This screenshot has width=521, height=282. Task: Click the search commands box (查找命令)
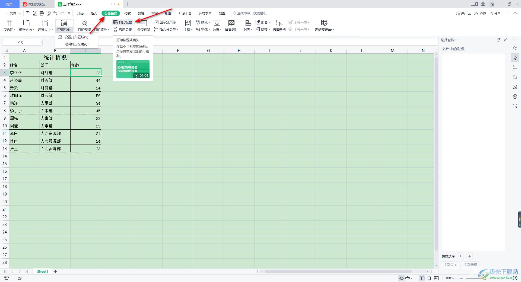tap(250, 13)
